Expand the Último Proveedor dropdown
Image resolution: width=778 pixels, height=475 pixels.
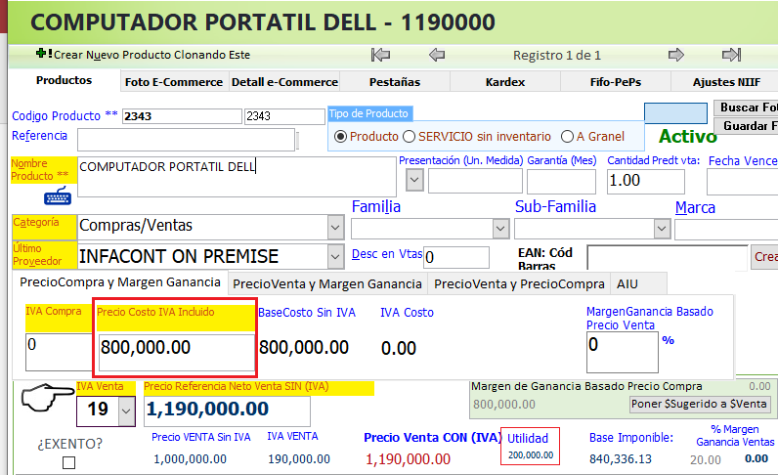pyautogui.click(x=335, y=257)
